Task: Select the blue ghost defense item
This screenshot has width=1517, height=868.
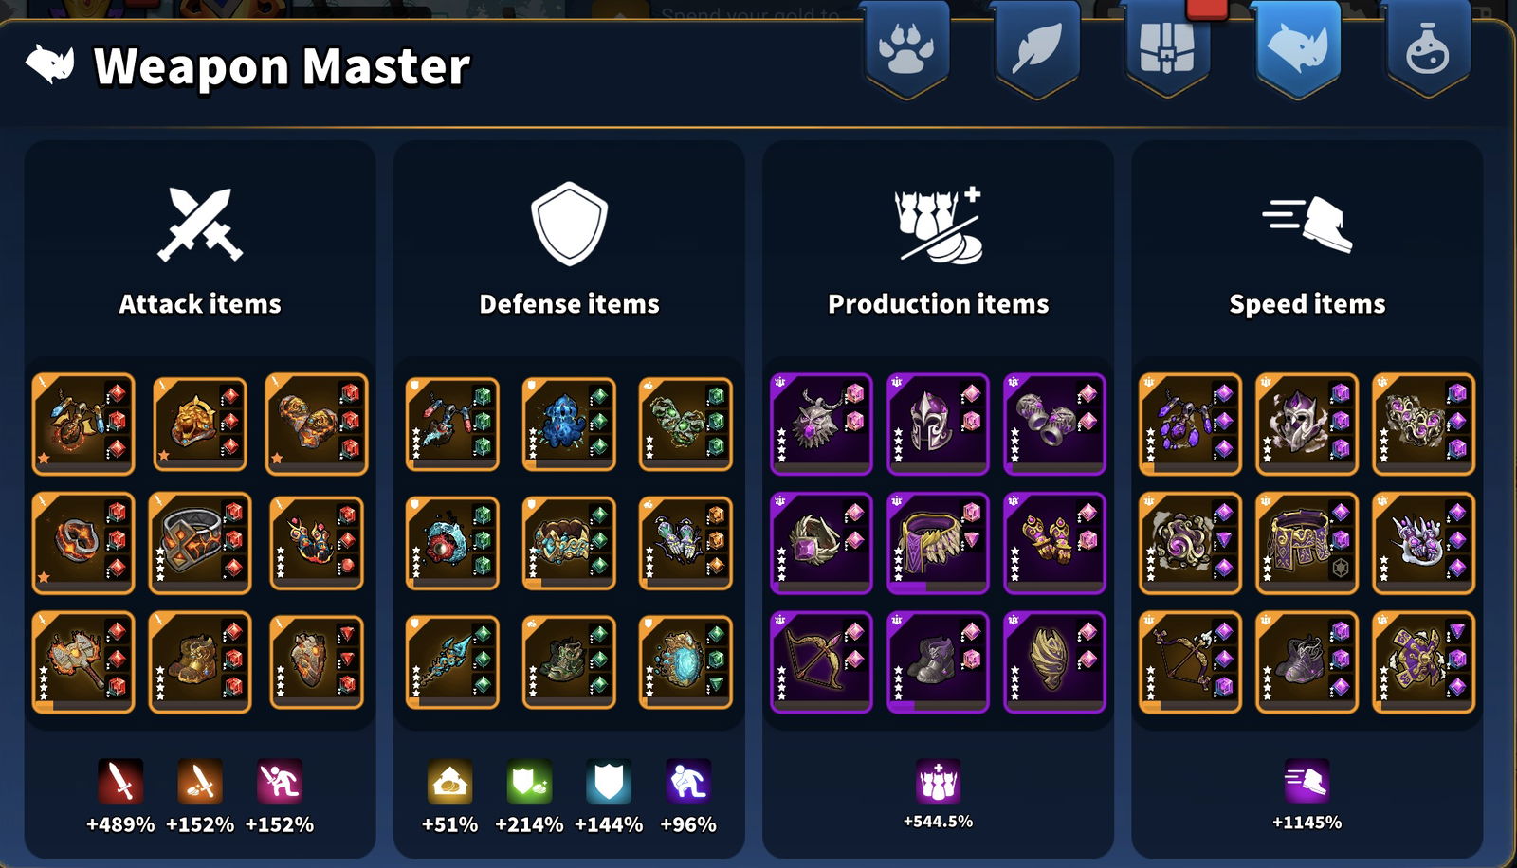Action: [x=569, y=424]
